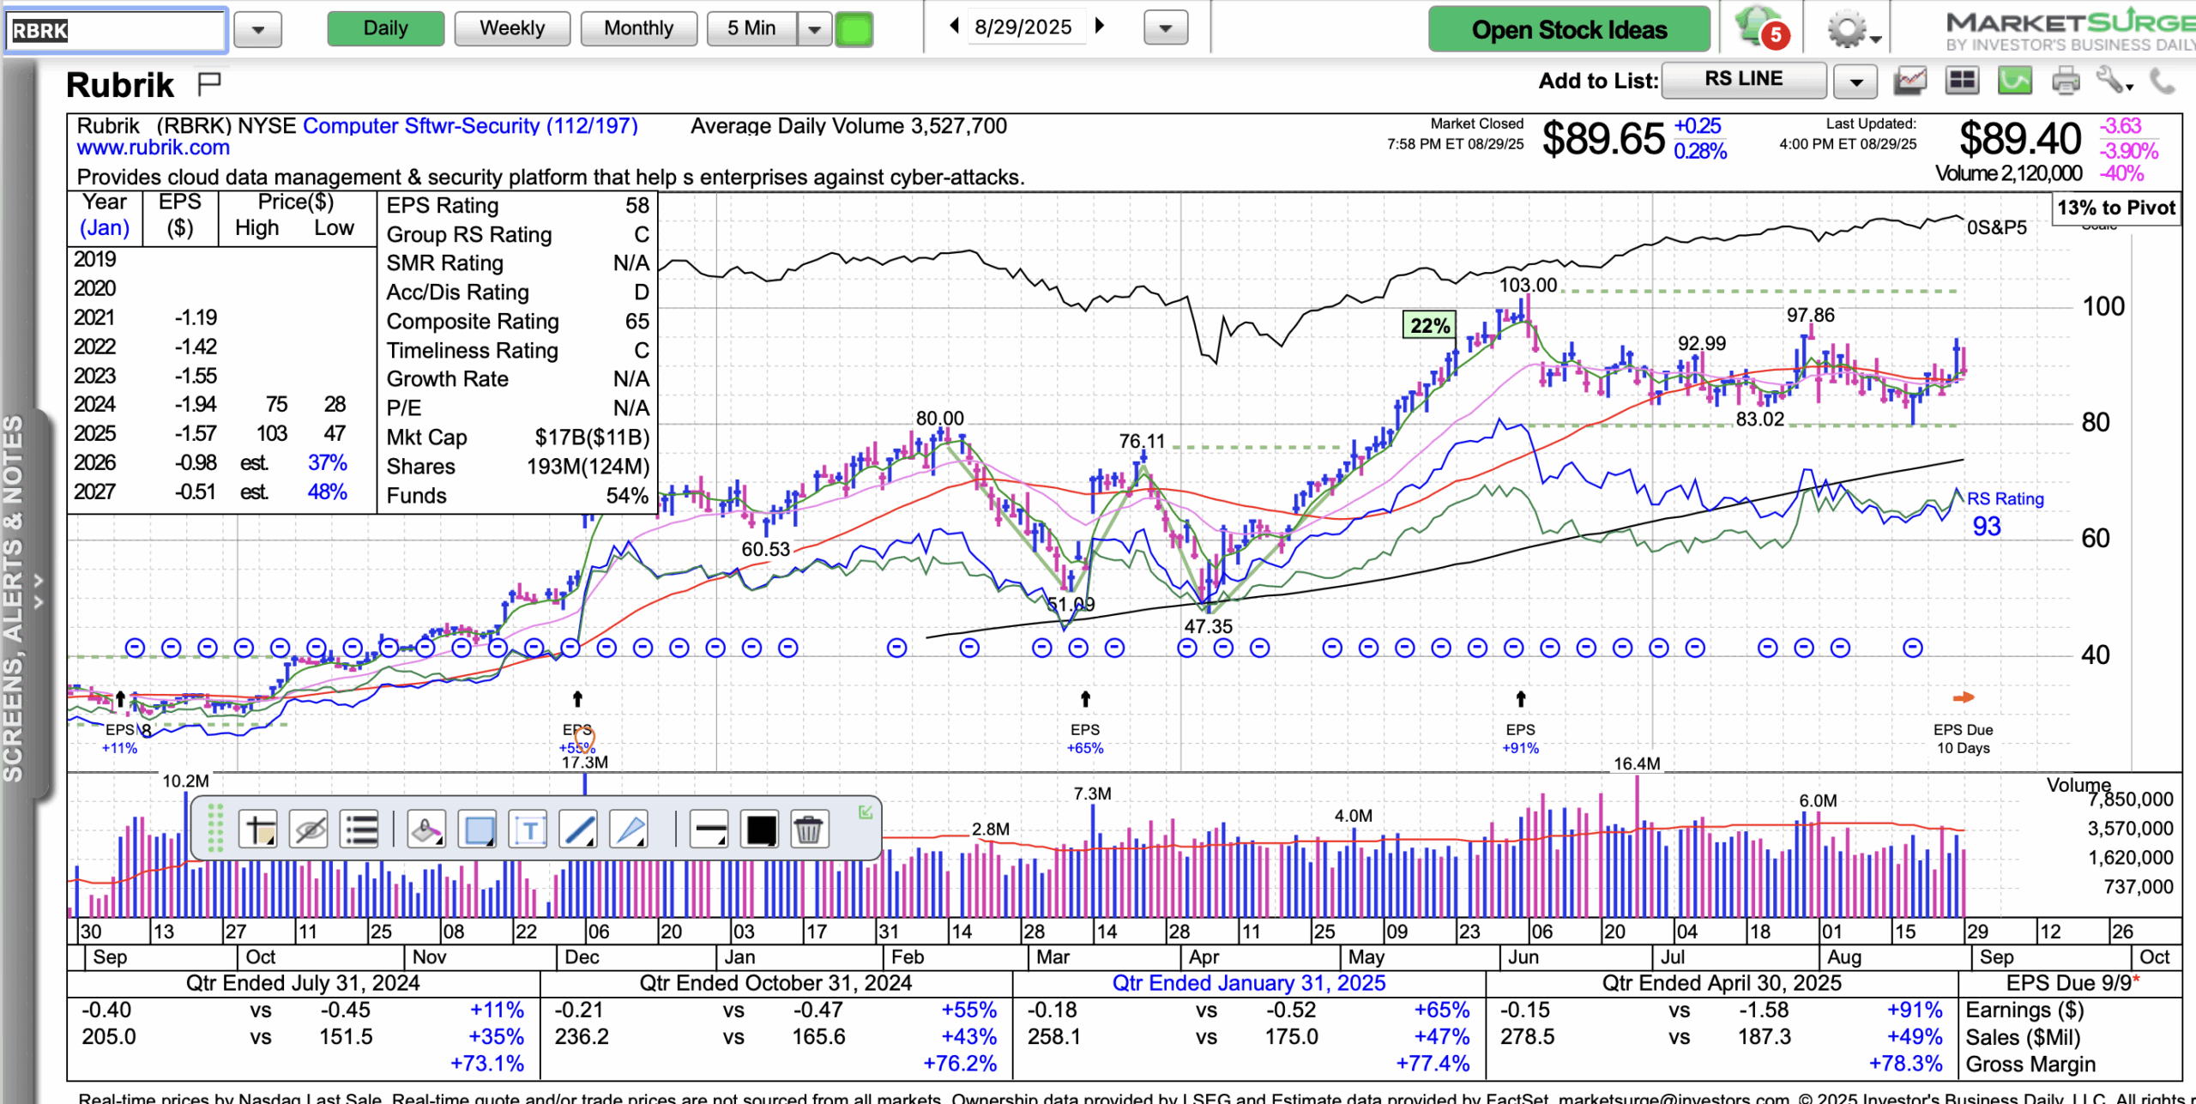Image resolution: width=2196 pixels, height=1104 pixels.
Task: Toggle hide drawings eye icon
Action: tap(309, 830)
